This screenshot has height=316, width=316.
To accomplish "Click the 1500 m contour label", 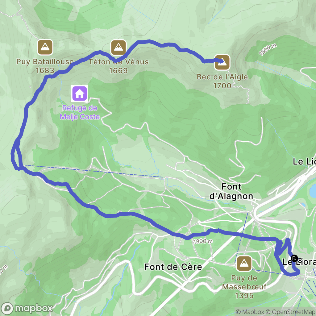I will [268, 50].
